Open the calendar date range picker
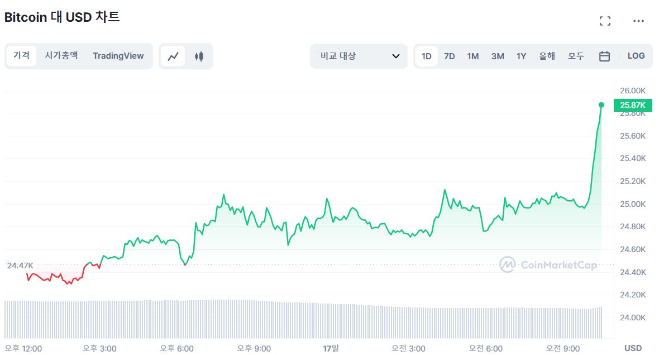Image resolution: width=659 pixels, height=355 pixels. pos(604,56)
